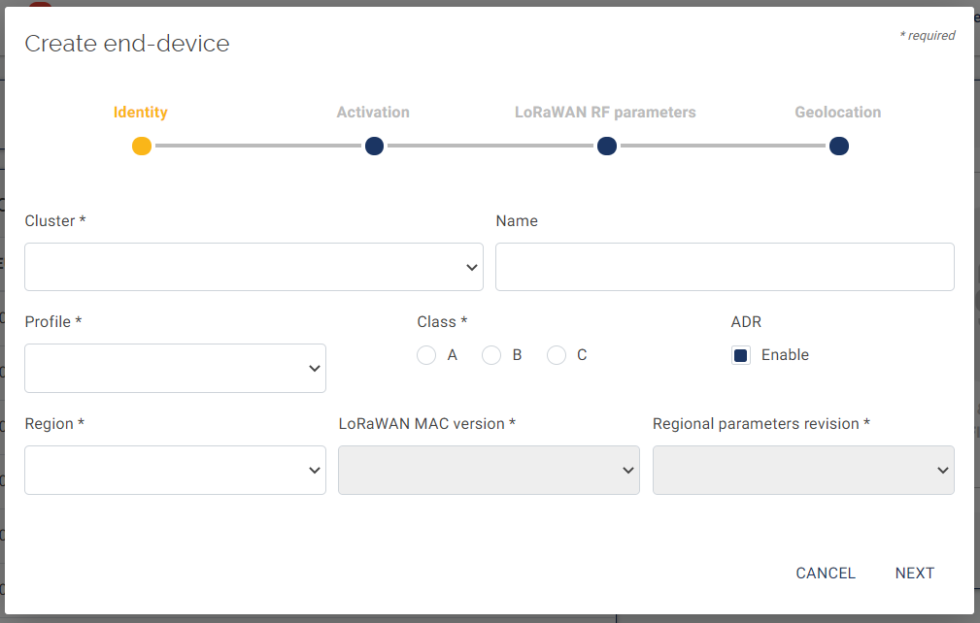The image size is (980, 623).
Task: Select Class A radio button
Action: [426, 355]
